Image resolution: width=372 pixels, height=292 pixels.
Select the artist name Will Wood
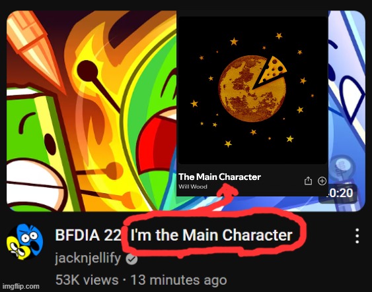click(x=193, y=187)
